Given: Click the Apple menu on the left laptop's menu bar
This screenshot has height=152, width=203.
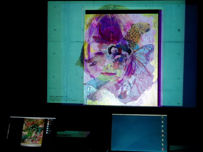Looking at the screenshot, I should (x=12, y=117).
